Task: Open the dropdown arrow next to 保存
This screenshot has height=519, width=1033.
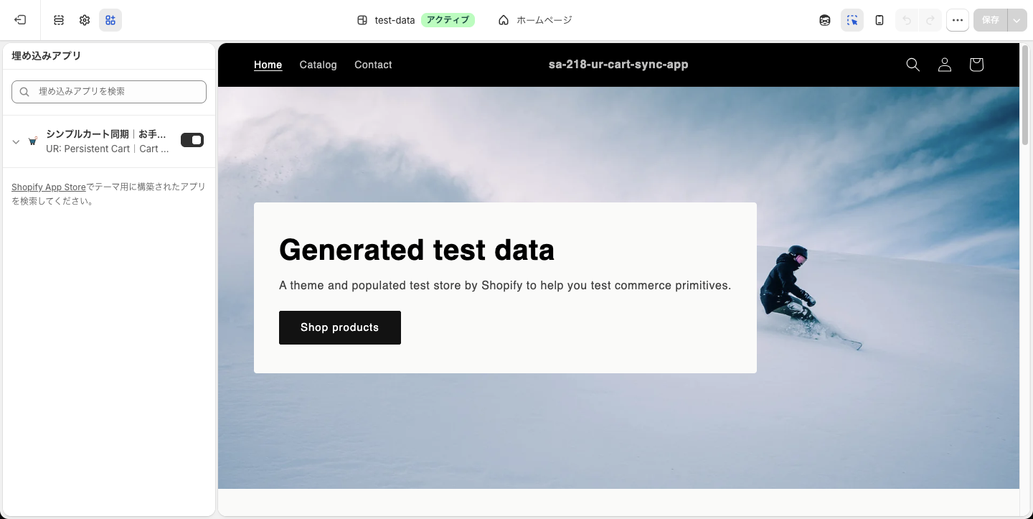Action: [x=1017, y=20]
